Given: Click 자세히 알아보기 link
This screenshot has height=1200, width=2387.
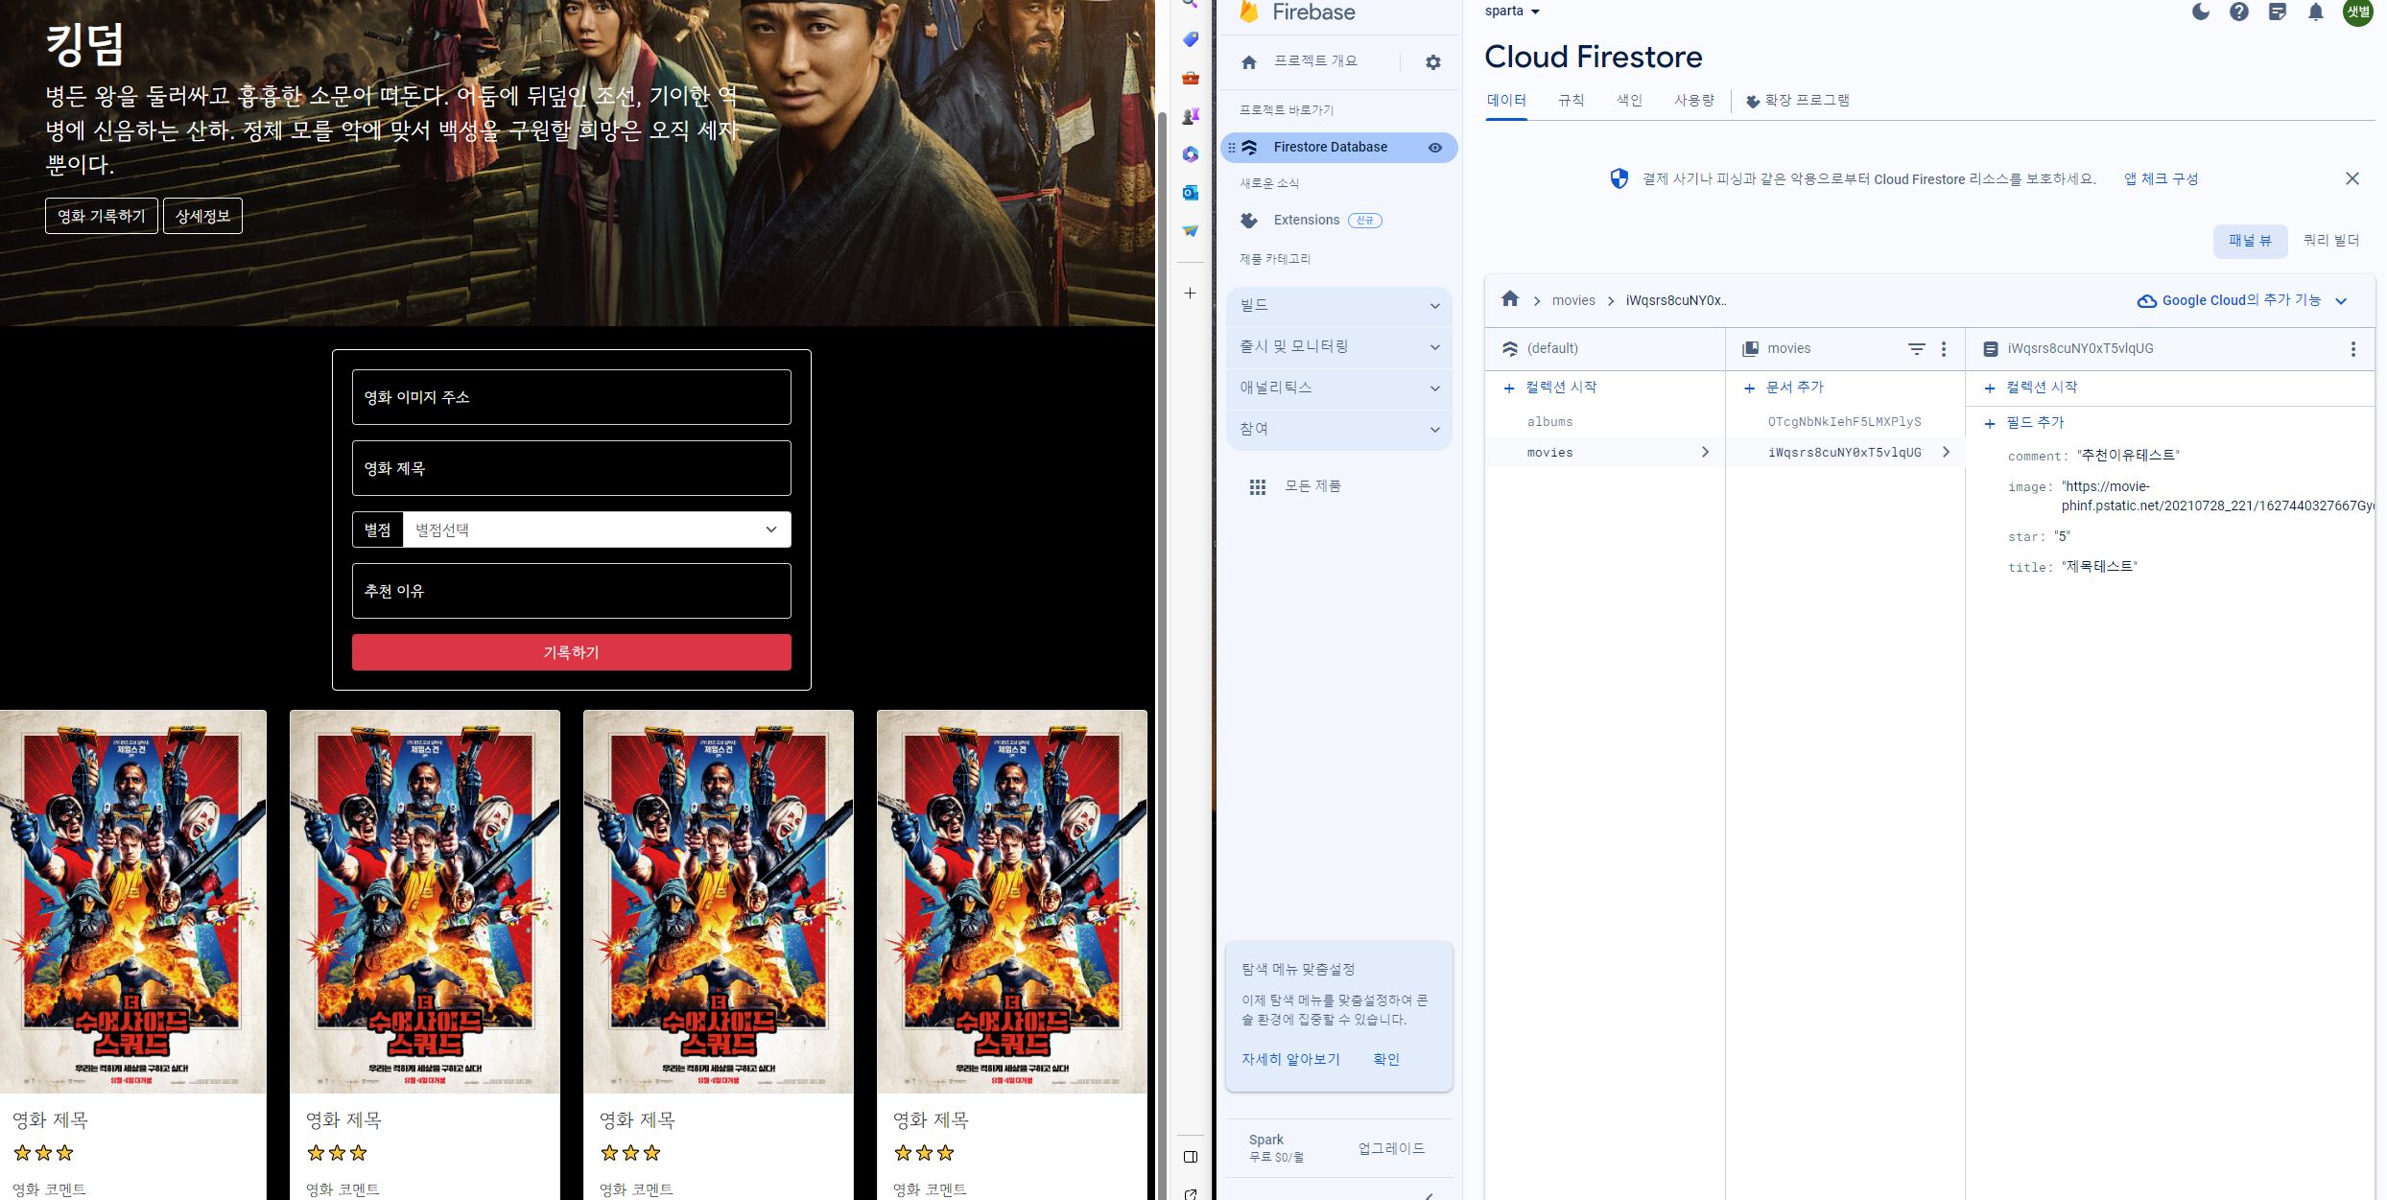Looking at the screenshot, I should tap(1290, 1059).
